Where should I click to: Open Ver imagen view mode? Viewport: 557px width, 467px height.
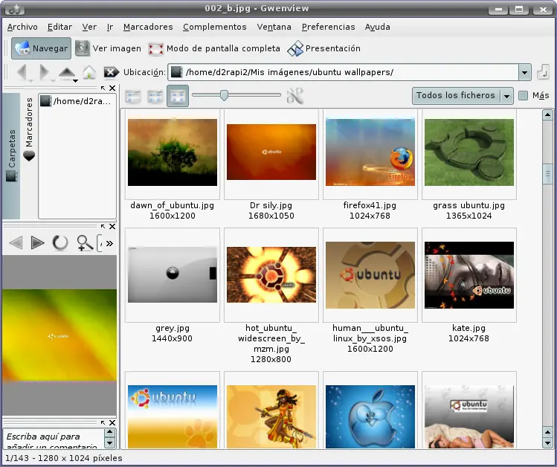pos(109,48)
